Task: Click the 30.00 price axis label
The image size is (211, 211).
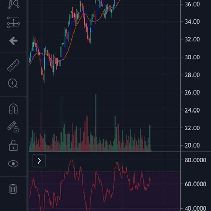Action: pyautogui.click(x=192, y=57)
